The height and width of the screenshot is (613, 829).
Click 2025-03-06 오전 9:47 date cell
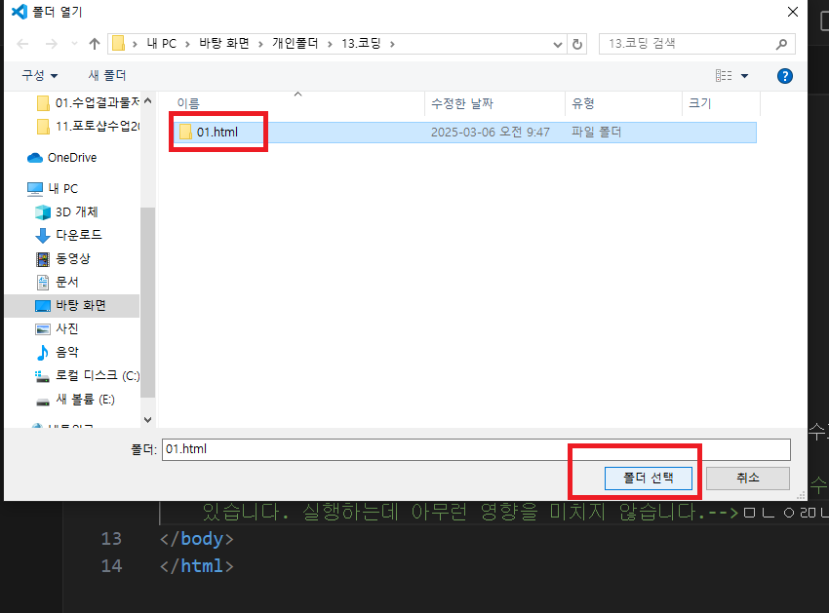(491, 133)
